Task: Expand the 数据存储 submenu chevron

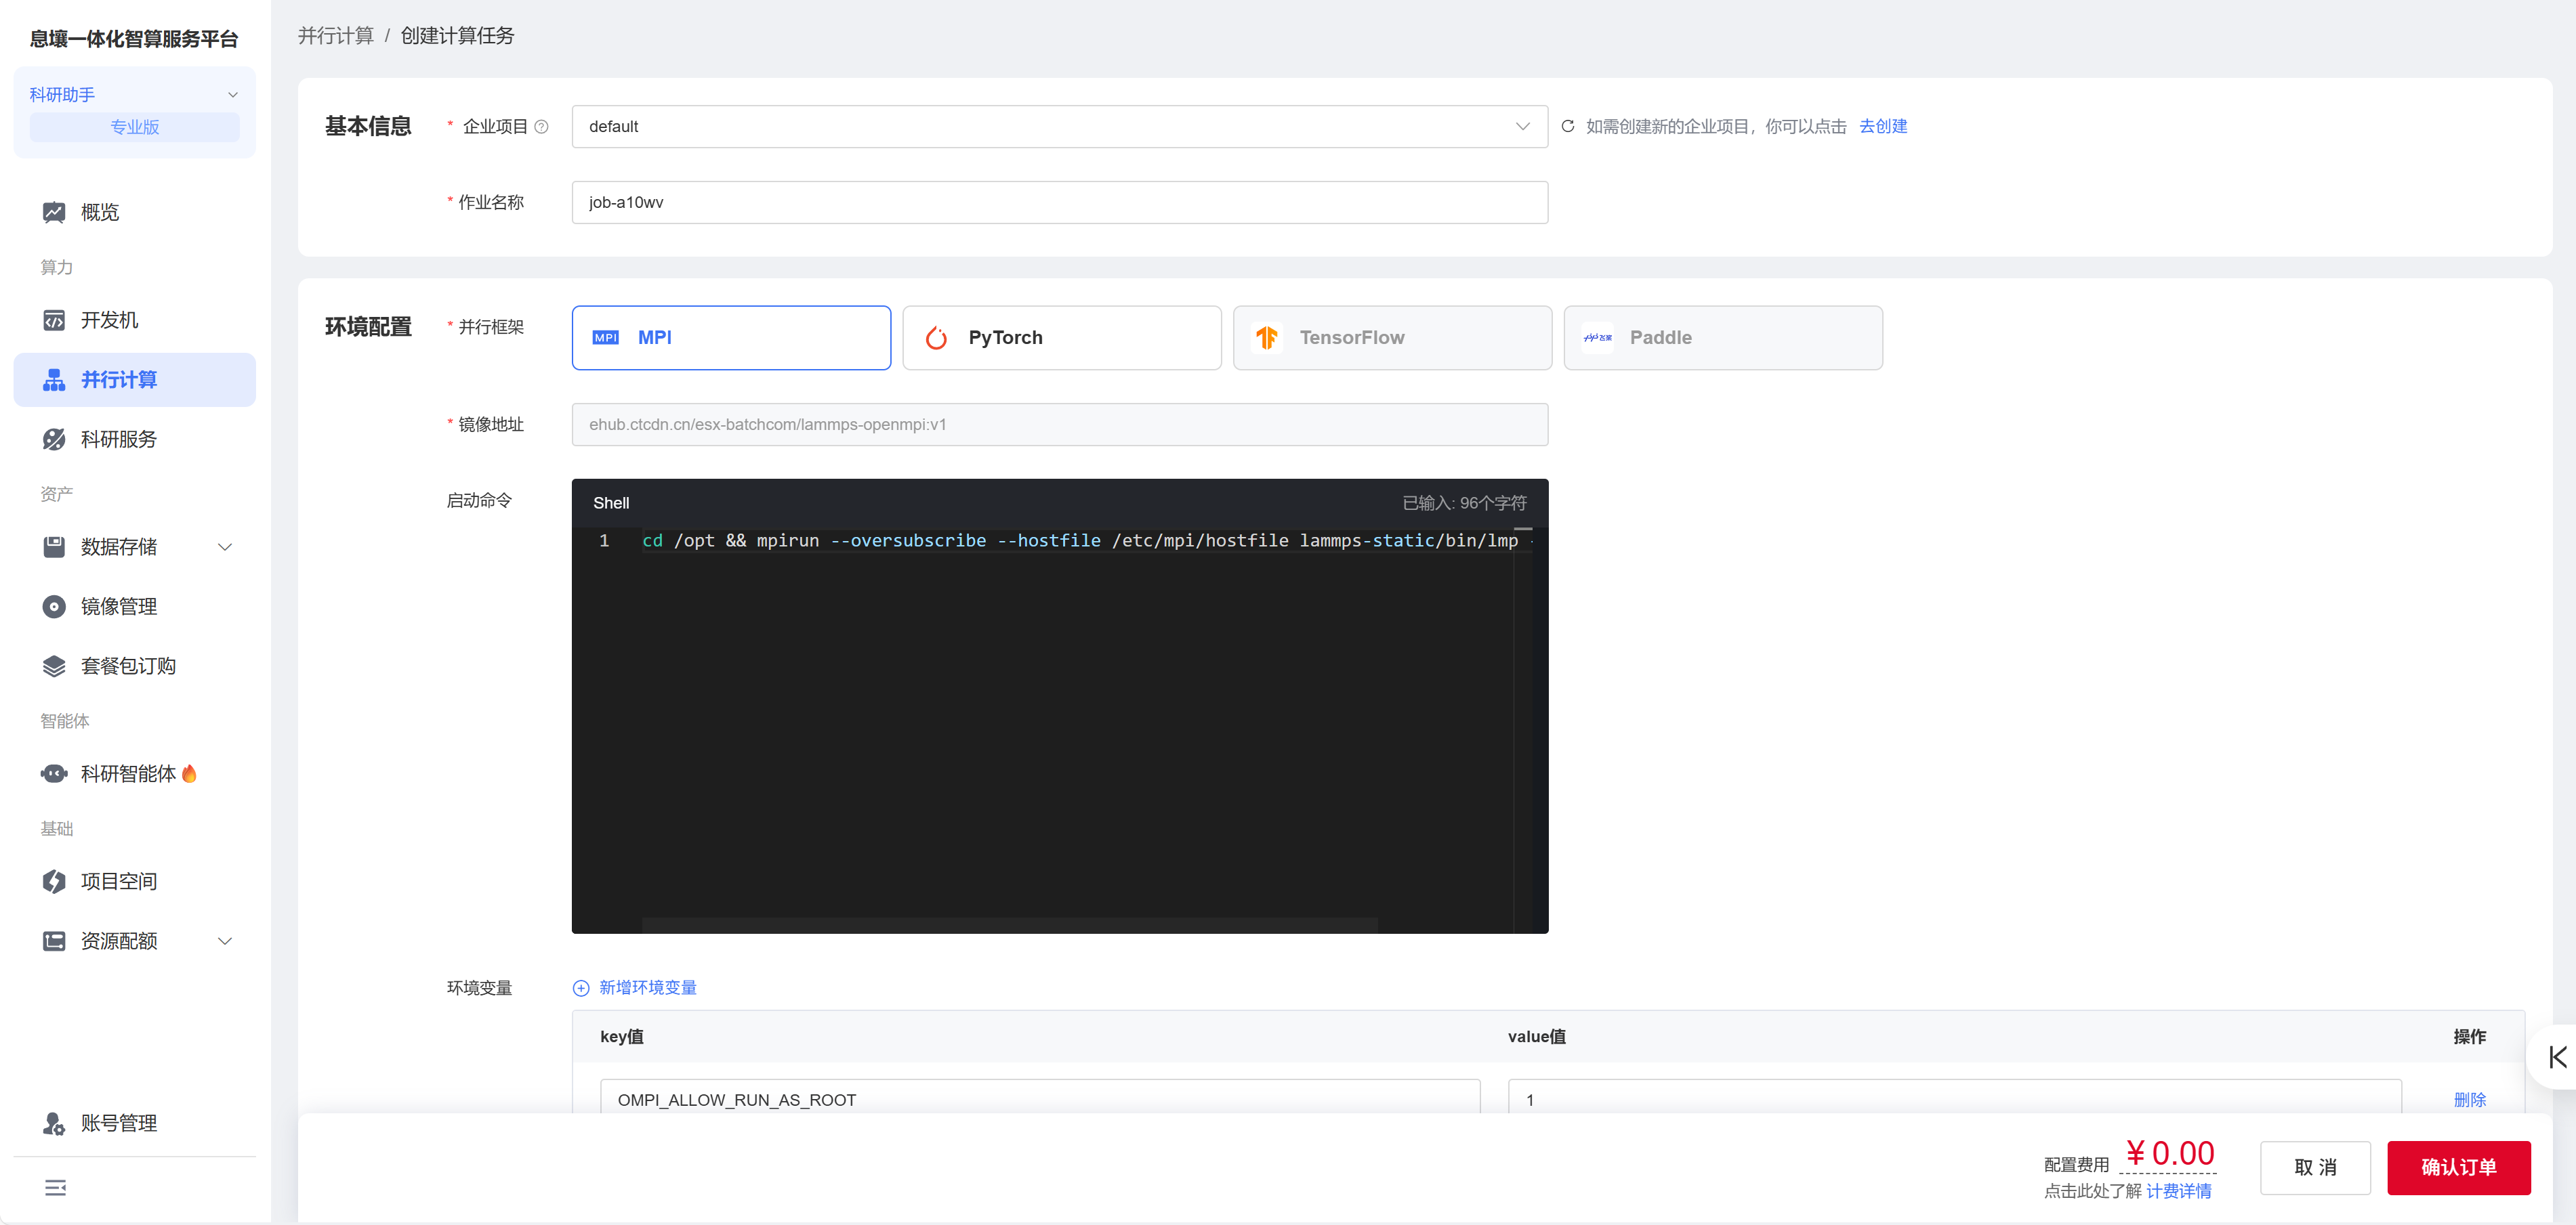Action: click(x=225, y=546)
